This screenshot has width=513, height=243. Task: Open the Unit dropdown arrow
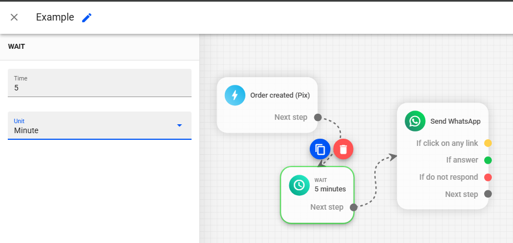(179, 125)
